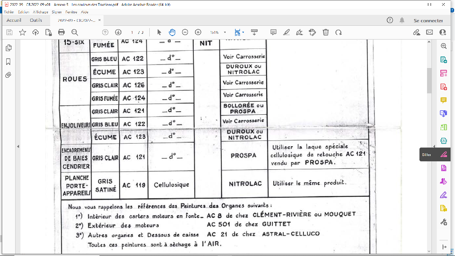Switch to the Outils tab

pyautogui.click(x=36, y=20)
